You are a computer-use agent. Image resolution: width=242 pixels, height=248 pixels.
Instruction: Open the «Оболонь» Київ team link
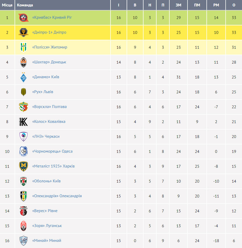pos(46,181)
